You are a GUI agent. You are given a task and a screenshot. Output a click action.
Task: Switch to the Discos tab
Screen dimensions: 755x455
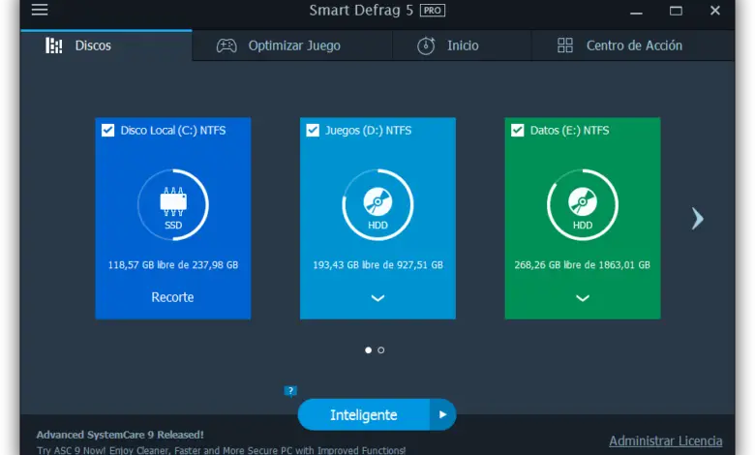pos(106,45)
